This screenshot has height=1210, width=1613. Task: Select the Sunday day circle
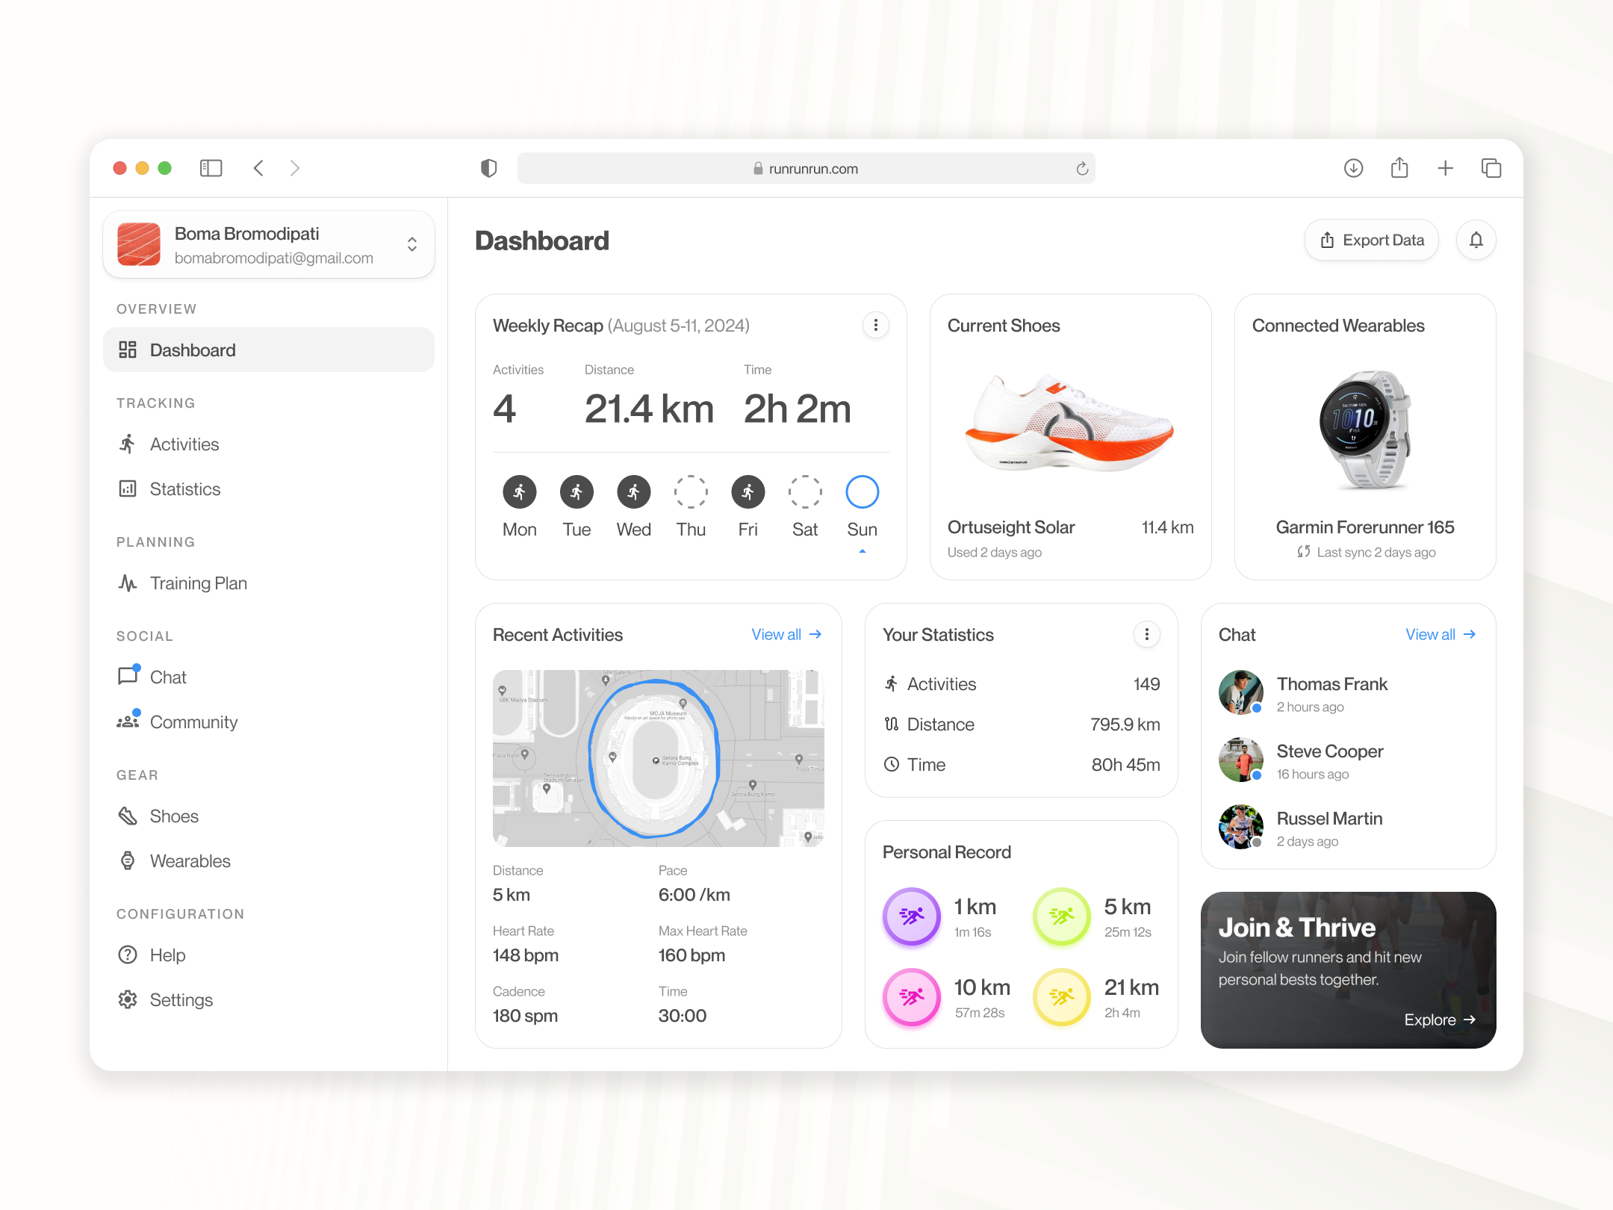(862, 492)
